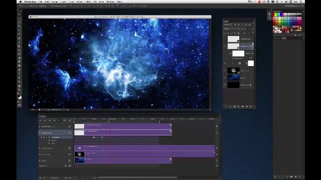Add a keyframe at the playhead diamond button
This screenshot has width=321, height=180.
[x=44, y=137]
